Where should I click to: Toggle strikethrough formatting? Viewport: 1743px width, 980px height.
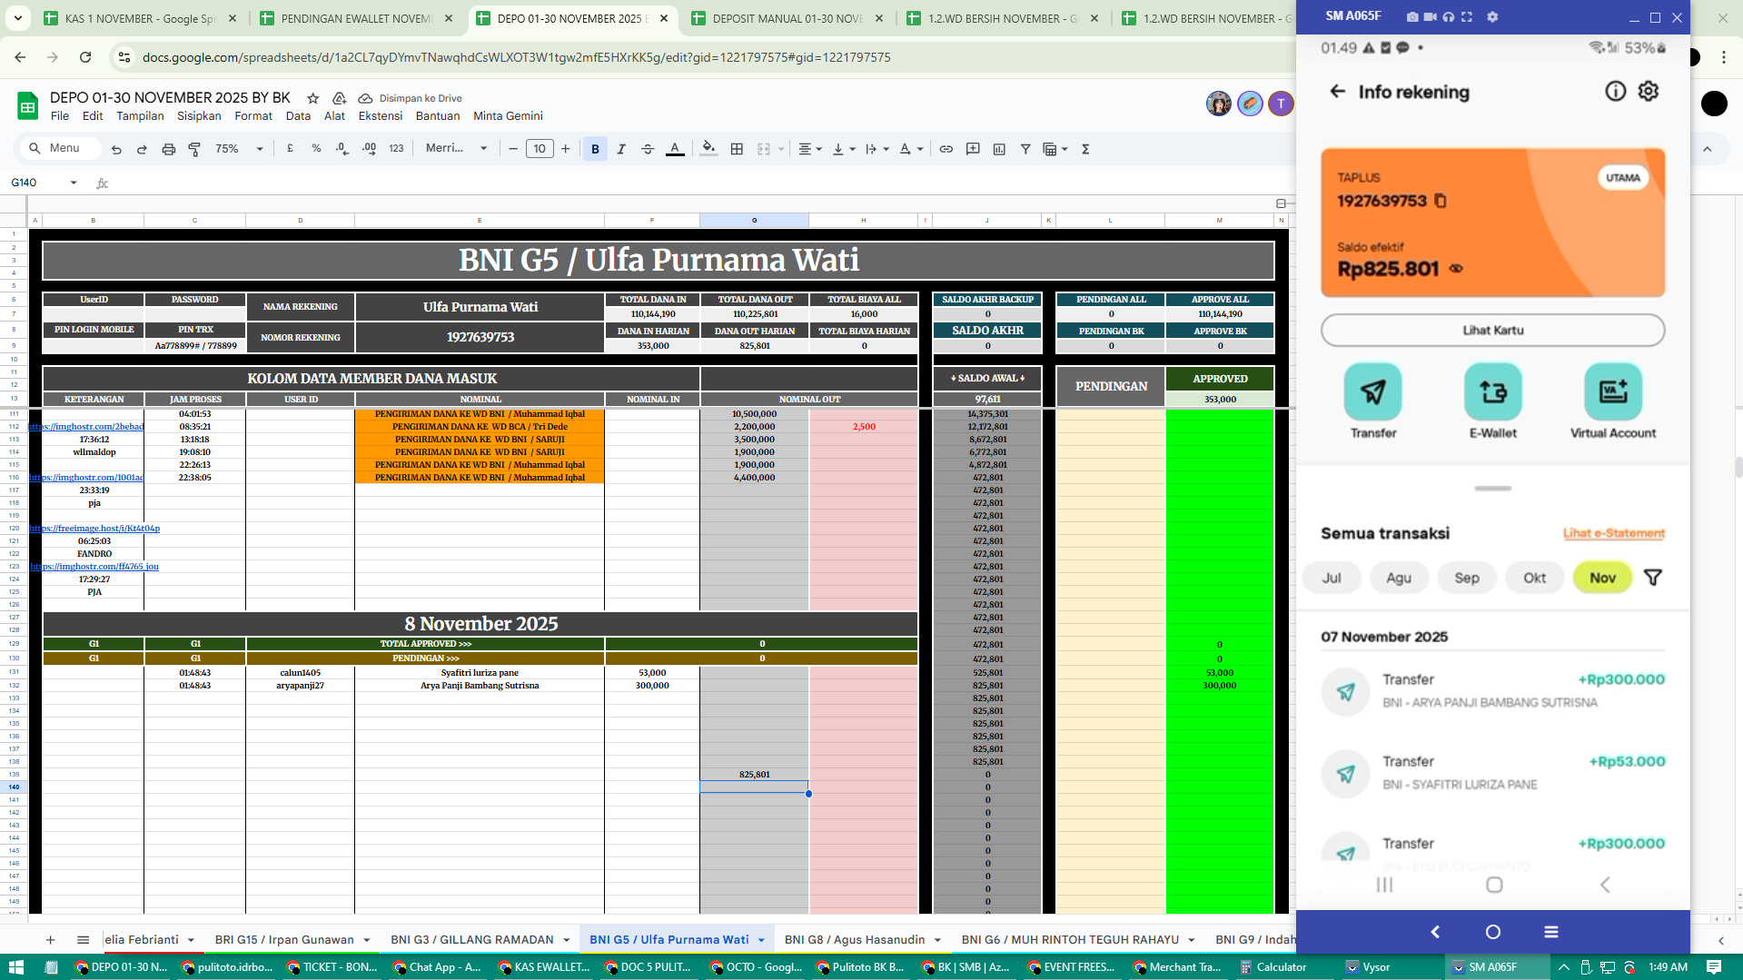648,149
